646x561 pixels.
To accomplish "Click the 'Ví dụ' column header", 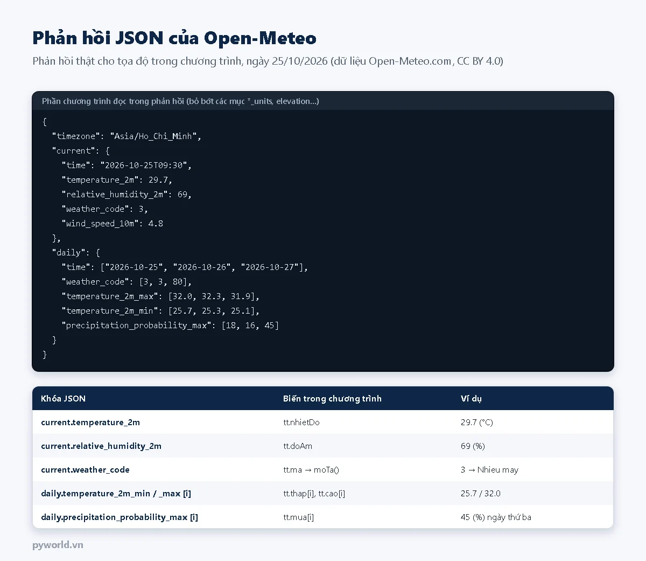I will pos(471,399).
